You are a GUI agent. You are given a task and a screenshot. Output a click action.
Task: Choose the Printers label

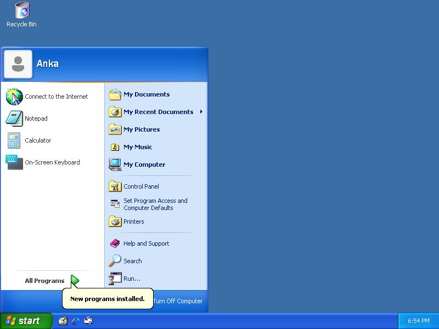[134, 222]
